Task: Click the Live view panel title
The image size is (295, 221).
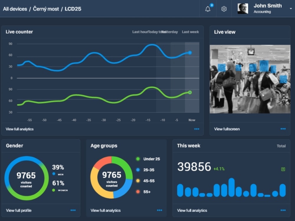Action: pyautogui.click(x=224, y=32)
